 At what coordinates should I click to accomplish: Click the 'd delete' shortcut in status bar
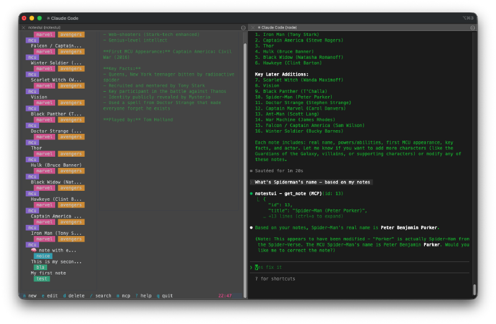coord(74,296)
